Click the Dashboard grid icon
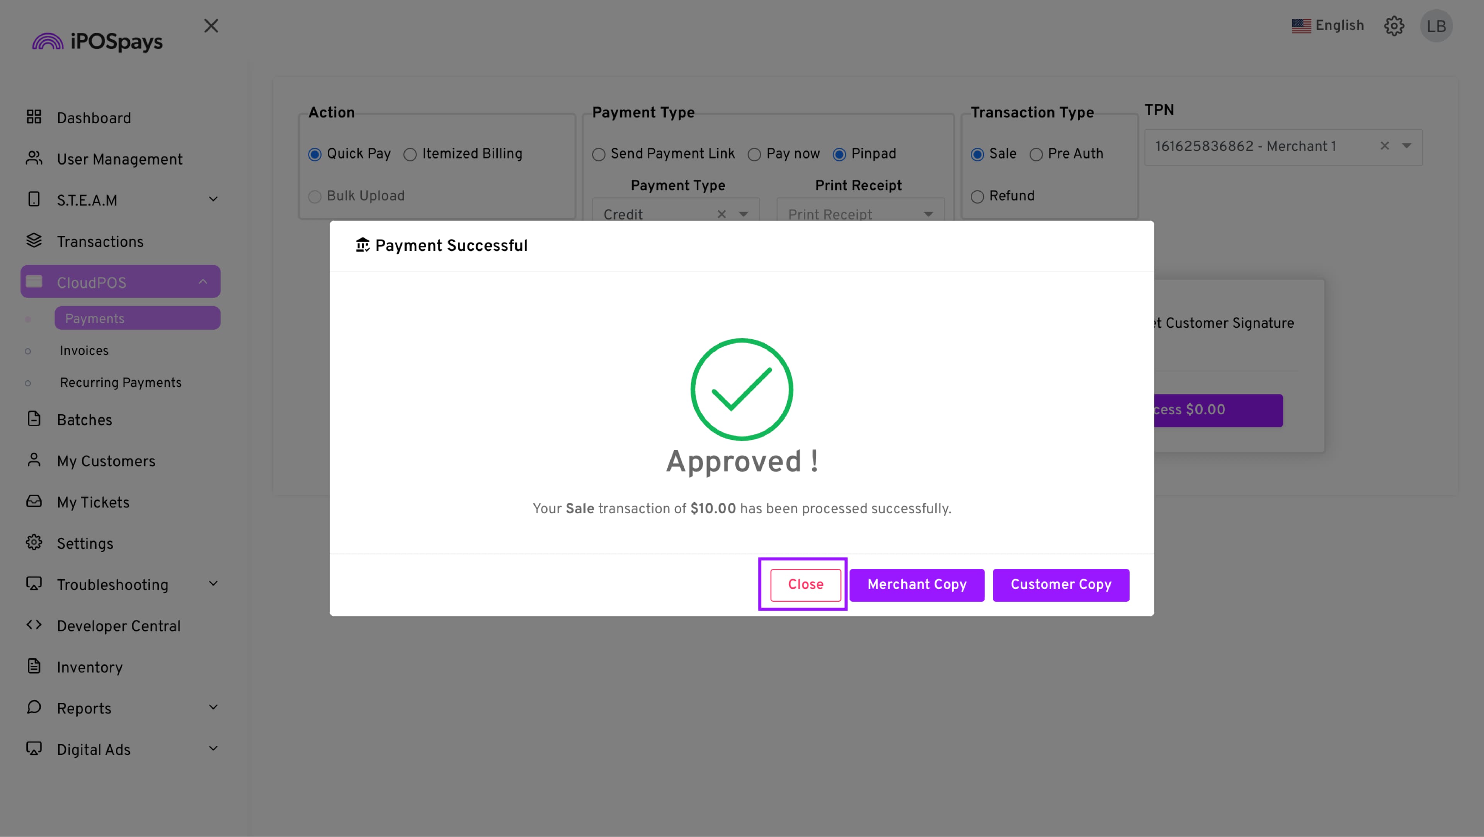Viewport: 1484px width, 837px height. pyautogui.click(x=34, y=117)
